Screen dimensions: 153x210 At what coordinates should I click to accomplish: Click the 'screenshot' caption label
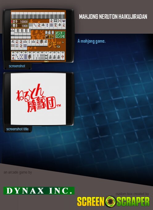[x=17, y=66]
